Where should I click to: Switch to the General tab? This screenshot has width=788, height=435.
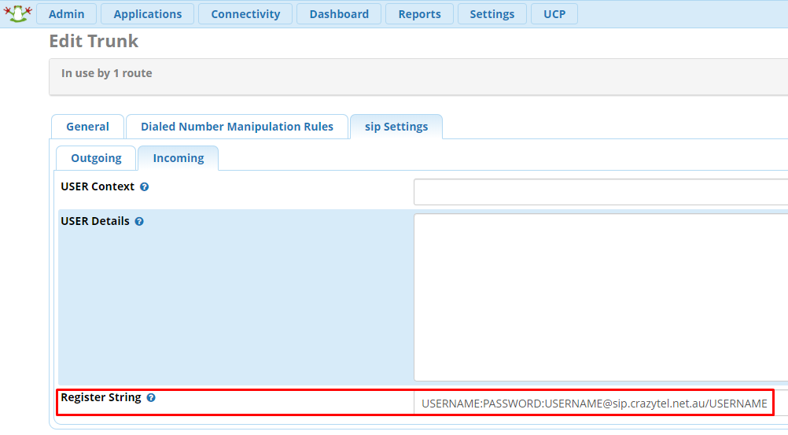(87, 127)
